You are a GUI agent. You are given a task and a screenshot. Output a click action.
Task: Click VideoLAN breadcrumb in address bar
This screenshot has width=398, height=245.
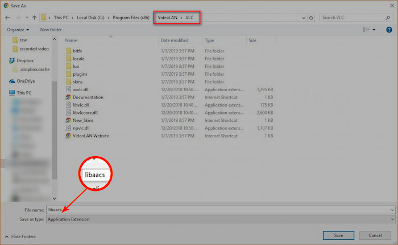click(x=168, y=18)
